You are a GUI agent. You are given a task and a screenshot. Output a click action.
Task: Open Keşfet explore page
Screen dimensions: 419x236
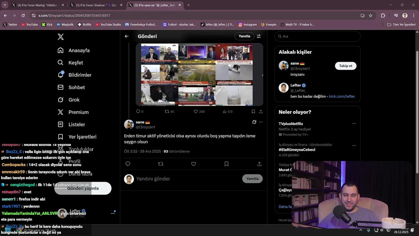click(x=70, y=63)
